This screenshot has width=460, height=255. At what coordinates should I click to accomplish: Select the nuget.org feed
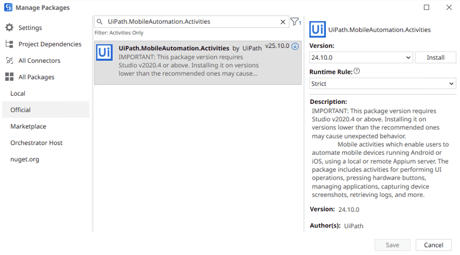tap(46, 159)
